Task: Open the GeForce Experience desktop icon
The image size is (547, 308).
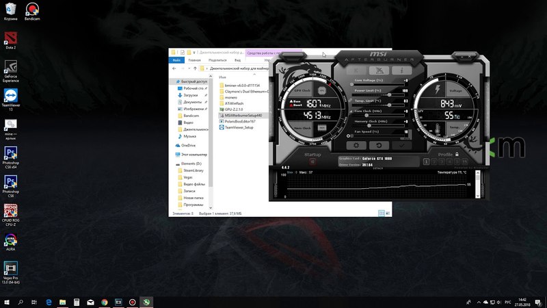Action: pos(11,71)
